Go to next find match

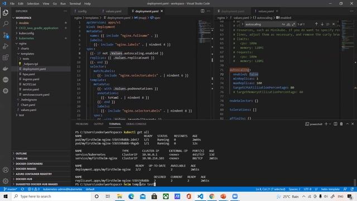coord(322,24)
